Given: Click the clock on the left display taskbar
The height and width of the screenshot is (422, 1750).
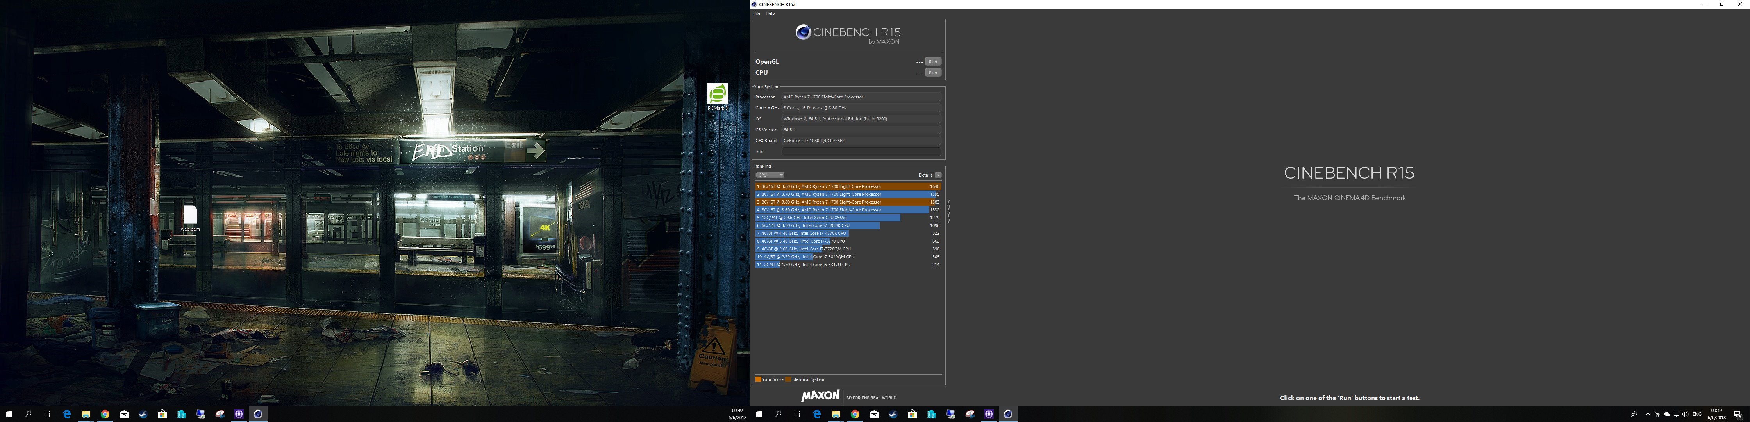Looking at the screenshot, I should pos(738,415).
